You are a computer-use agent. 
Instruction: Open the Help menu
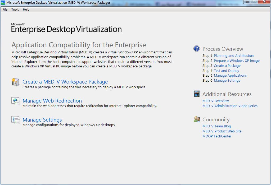point(26,10)
